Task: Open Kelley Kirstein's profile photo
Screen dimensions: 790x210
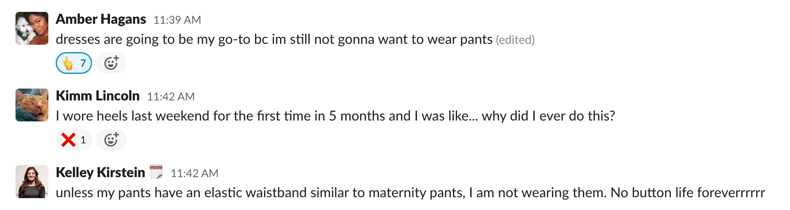Action: coord(32,182)
